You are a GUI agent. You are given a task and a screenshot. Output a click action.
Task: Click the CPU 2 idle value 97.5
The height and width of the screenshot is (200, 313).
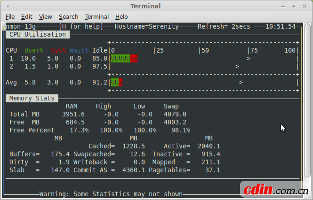100,67
